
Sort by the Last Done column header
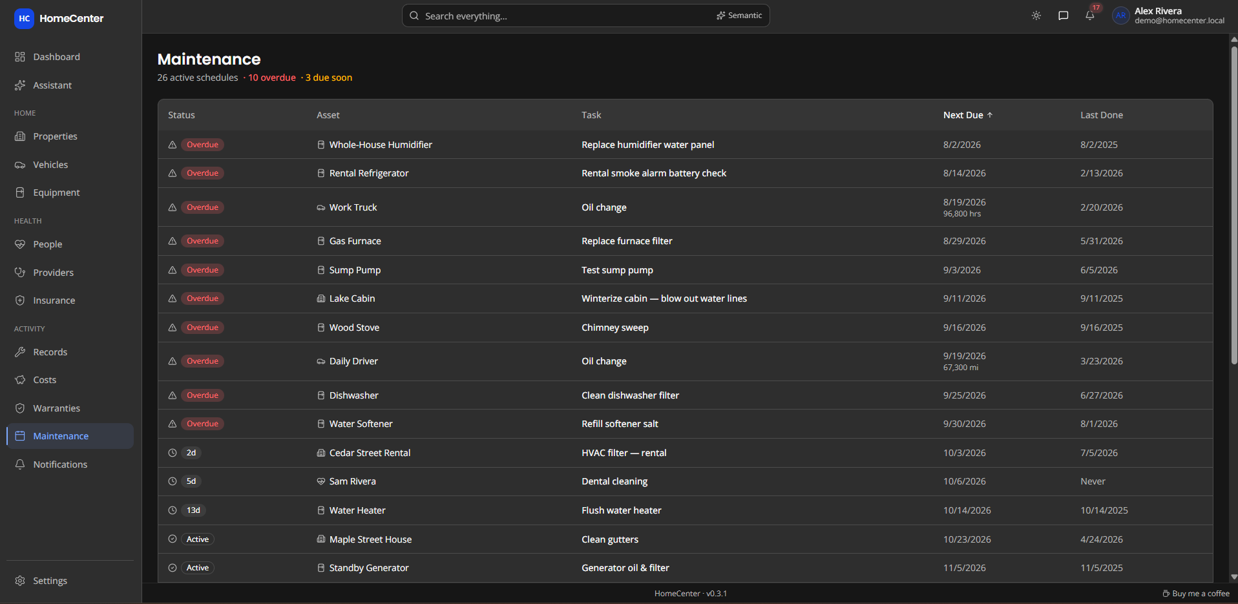point(1102,115)
